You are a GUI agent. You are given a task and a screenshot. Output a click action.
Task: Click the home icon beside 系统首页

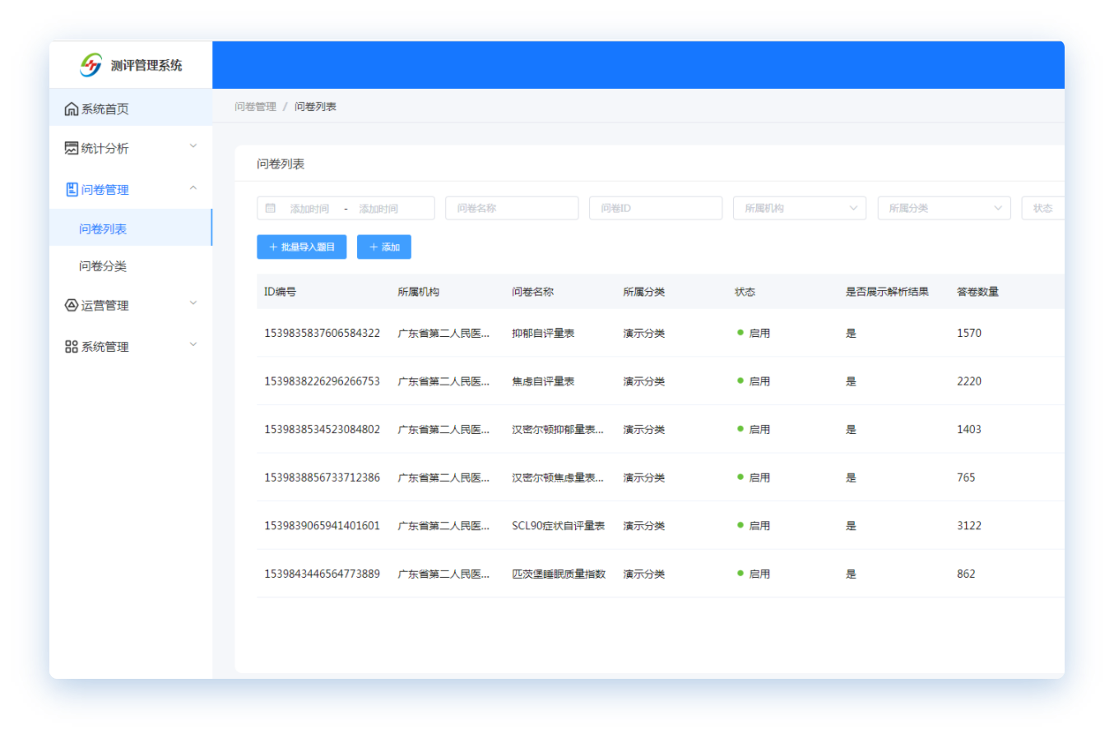point(72,109)
